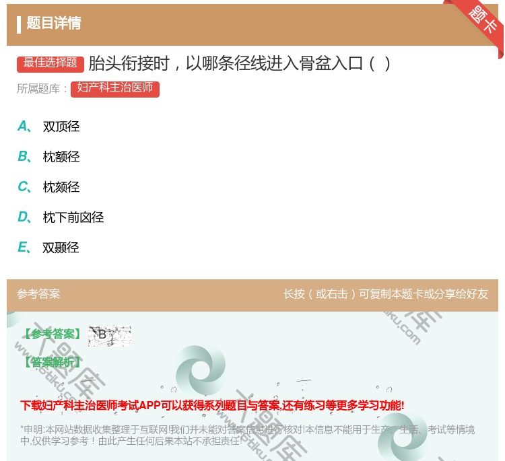Screen dimensions: 505x461
Task: Select option C 枕颏径
Action: [48, 187]
